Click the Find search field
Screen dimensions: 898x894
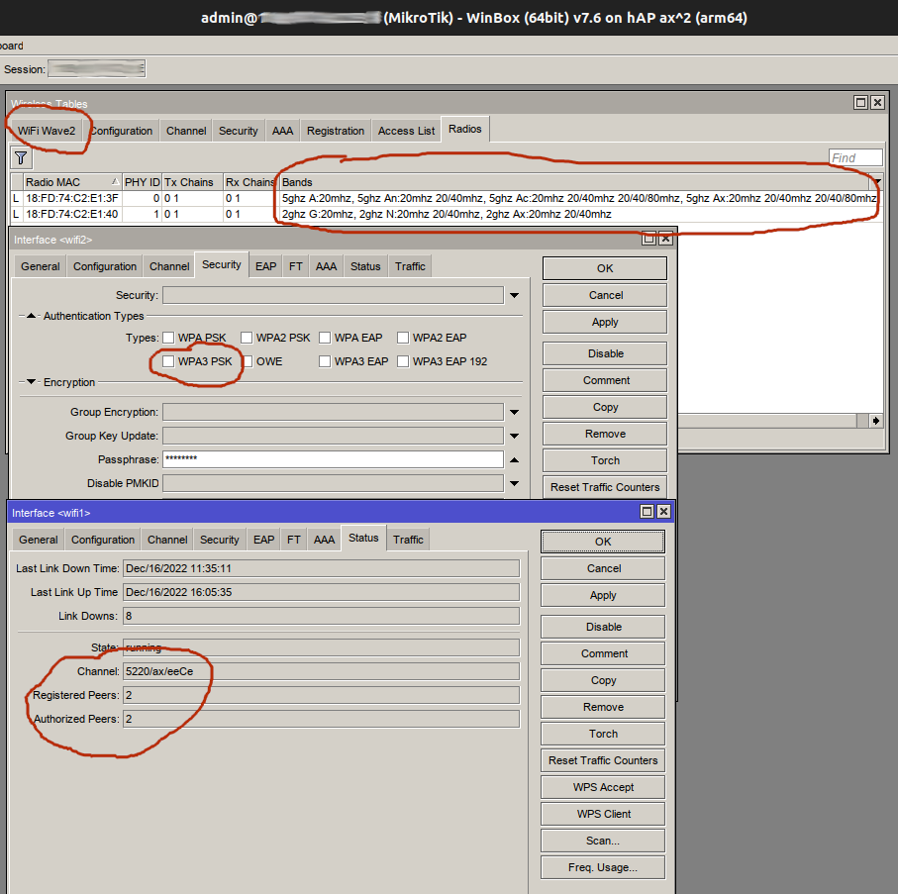click(855, 158)
